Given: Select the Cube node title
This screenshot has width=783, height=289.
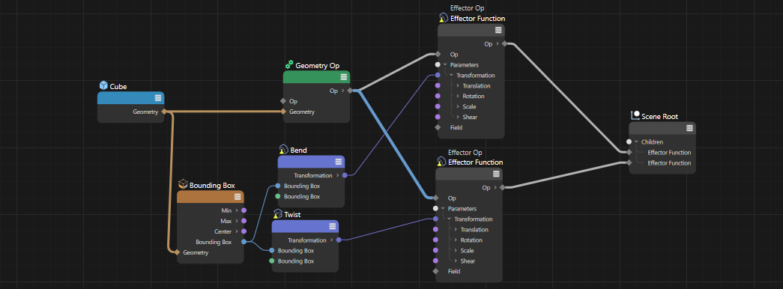Looking at the screenshot, I should [x=118, y=86].
